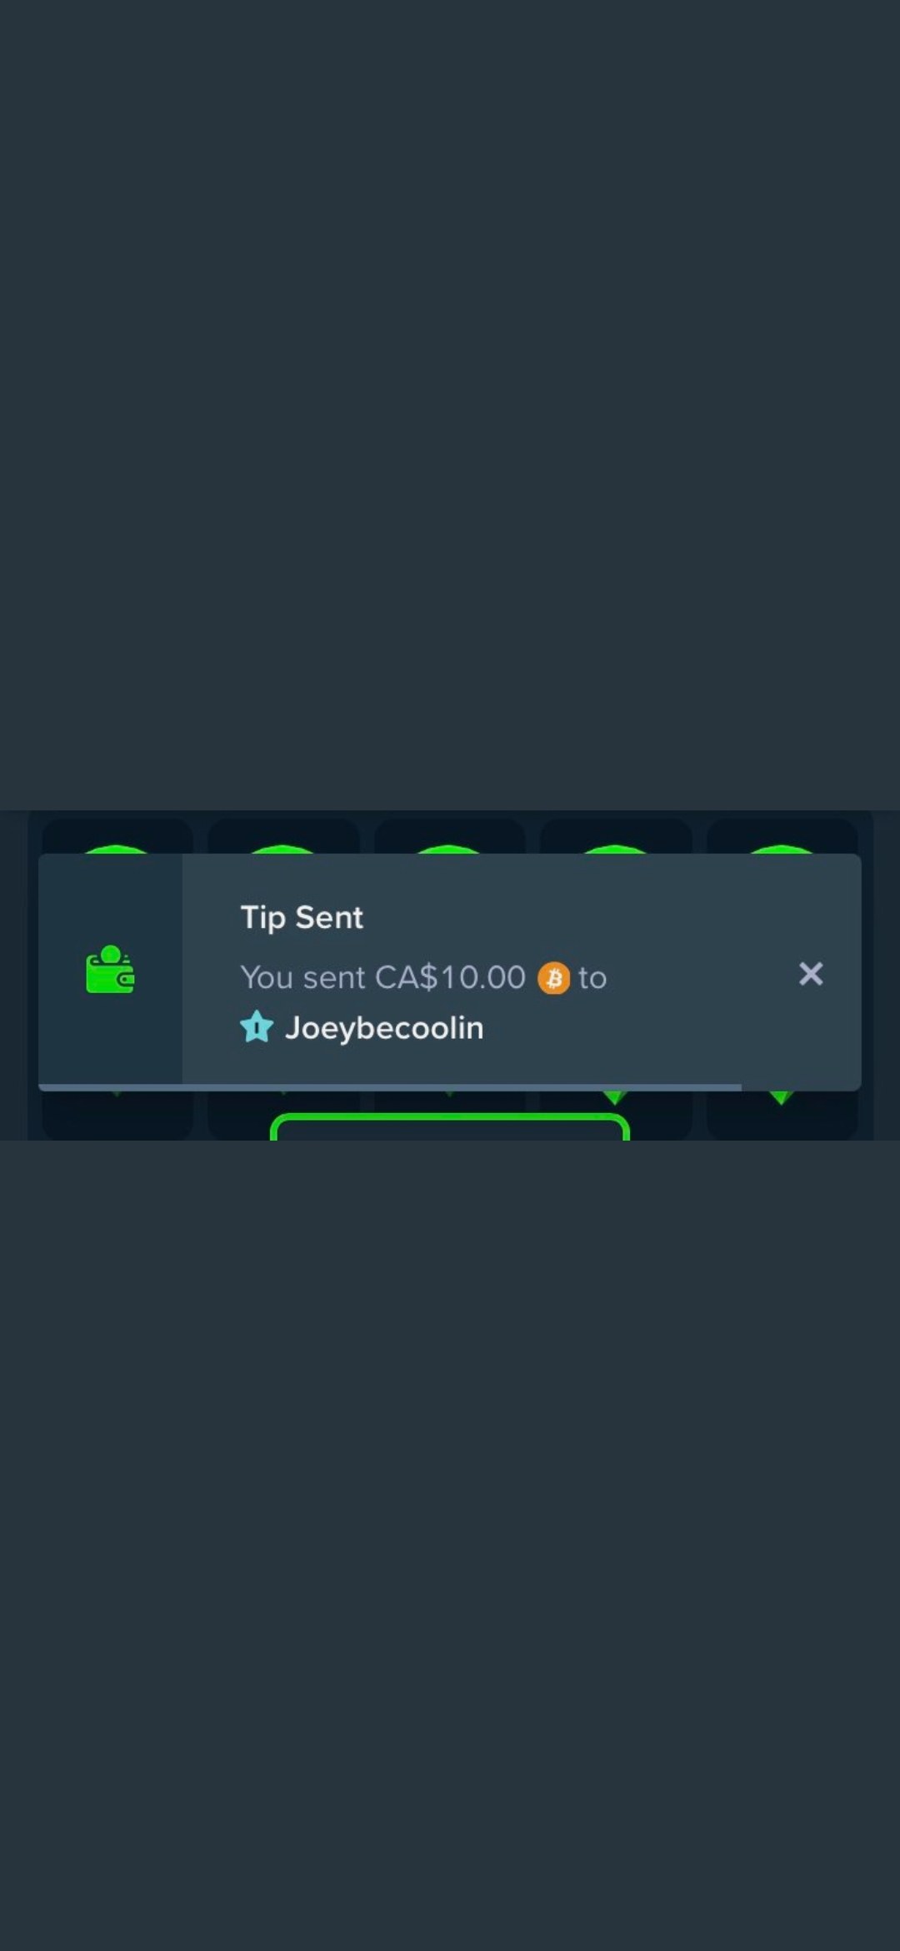The width and height of the screenshot is (900, 1951).
Task: Click the "You sent" message text
Action: pyautogui.click(x=303, y=977)
